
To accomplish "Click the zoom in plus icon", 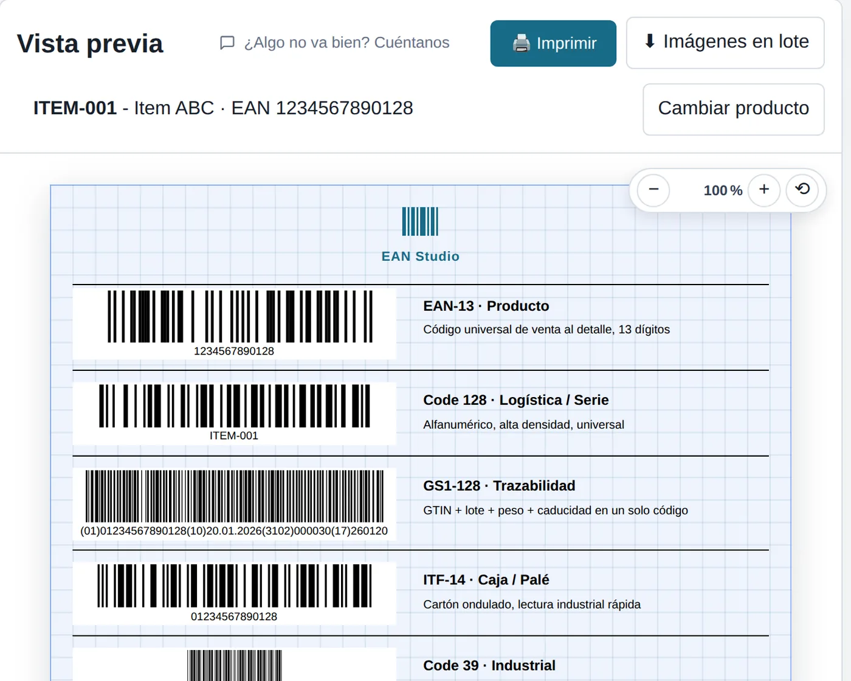I will (764, 190).
